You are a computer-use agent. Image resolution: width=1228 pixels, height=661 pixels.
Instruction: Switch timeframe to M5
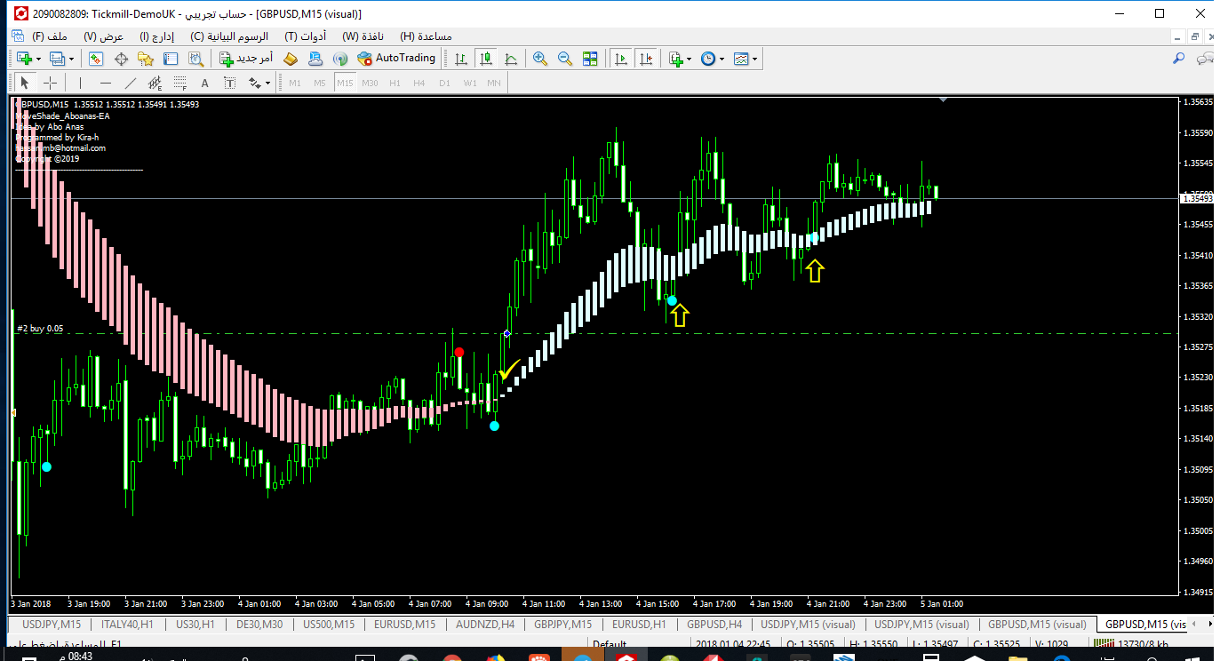pyautogui.click(x=320, y=83)
